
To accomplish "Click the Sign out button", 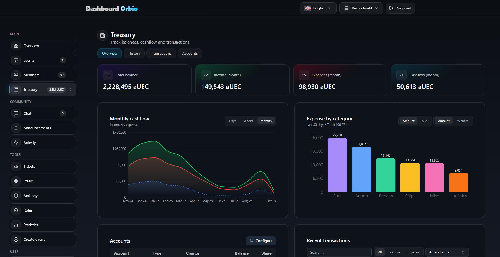I will [x=400, y=8].
